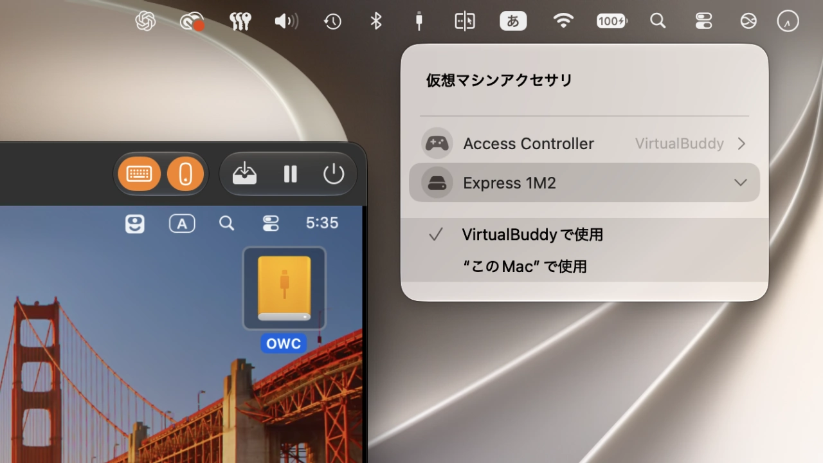
Task: Click the 仮想マシンアクセサリ heading
Action: 499,80
